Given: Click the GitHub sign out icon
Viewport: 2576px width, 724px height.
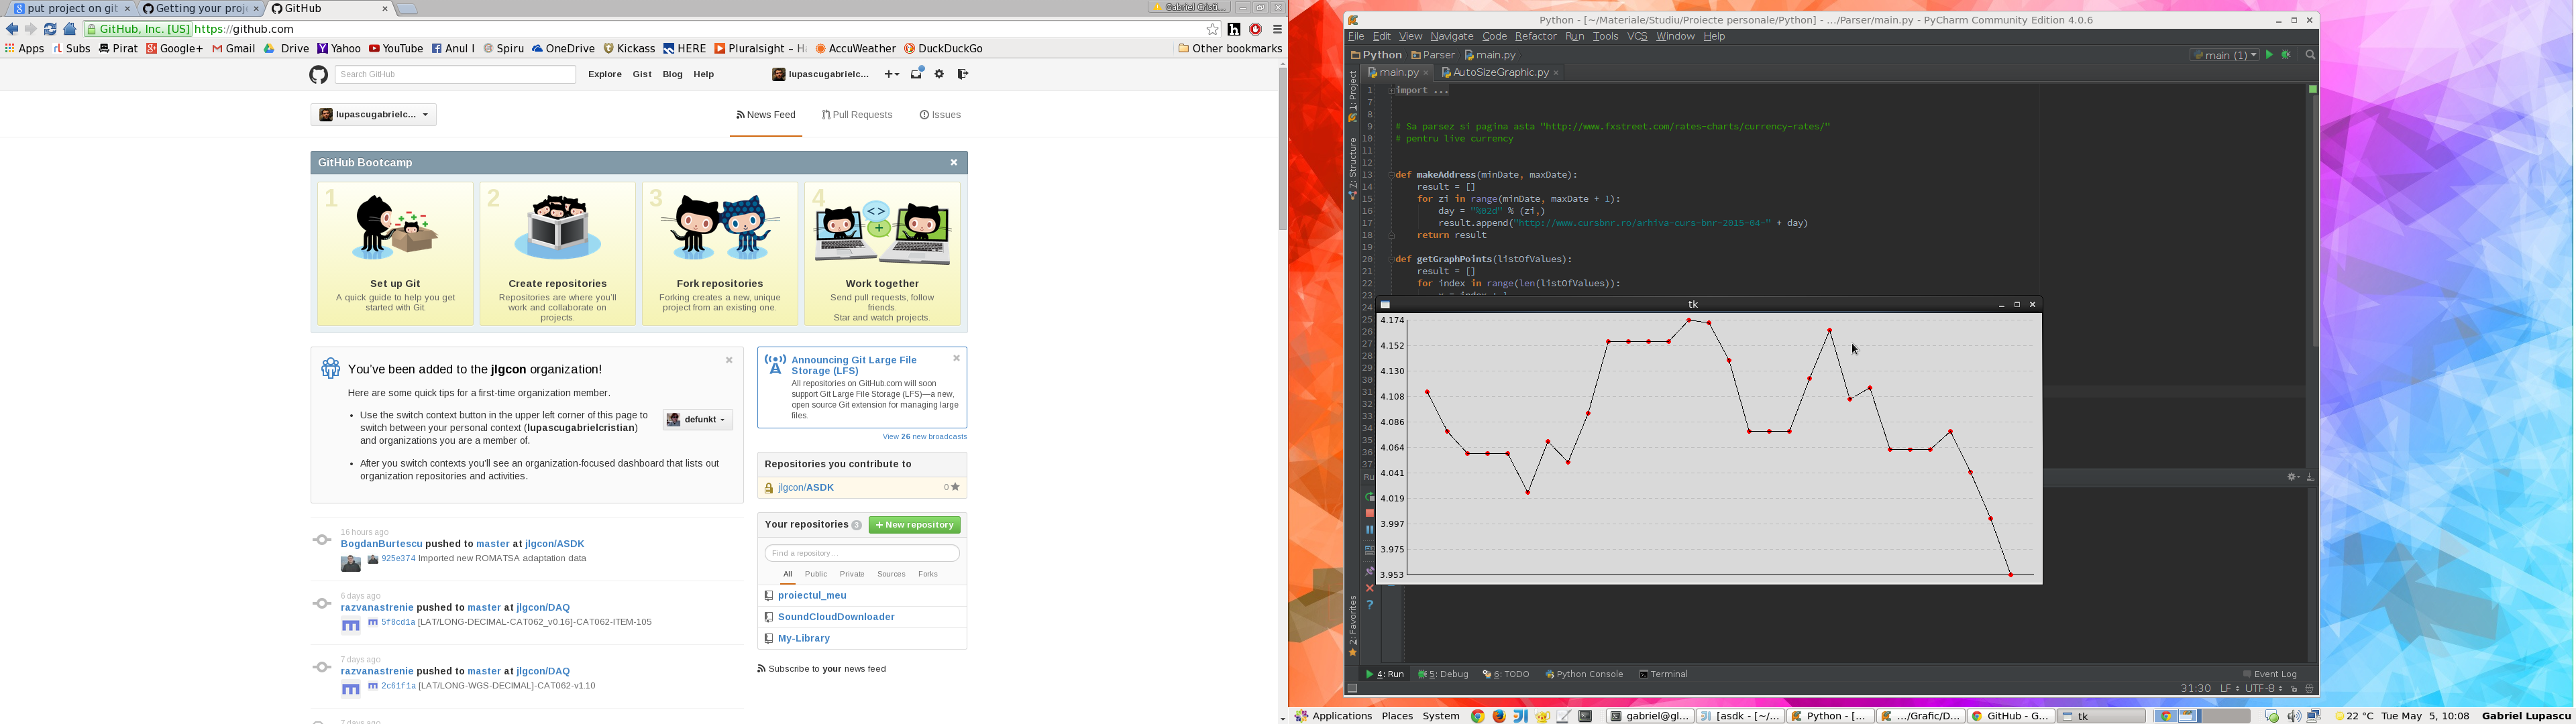Looking at the screenshot, I should (x=962, y=74).
